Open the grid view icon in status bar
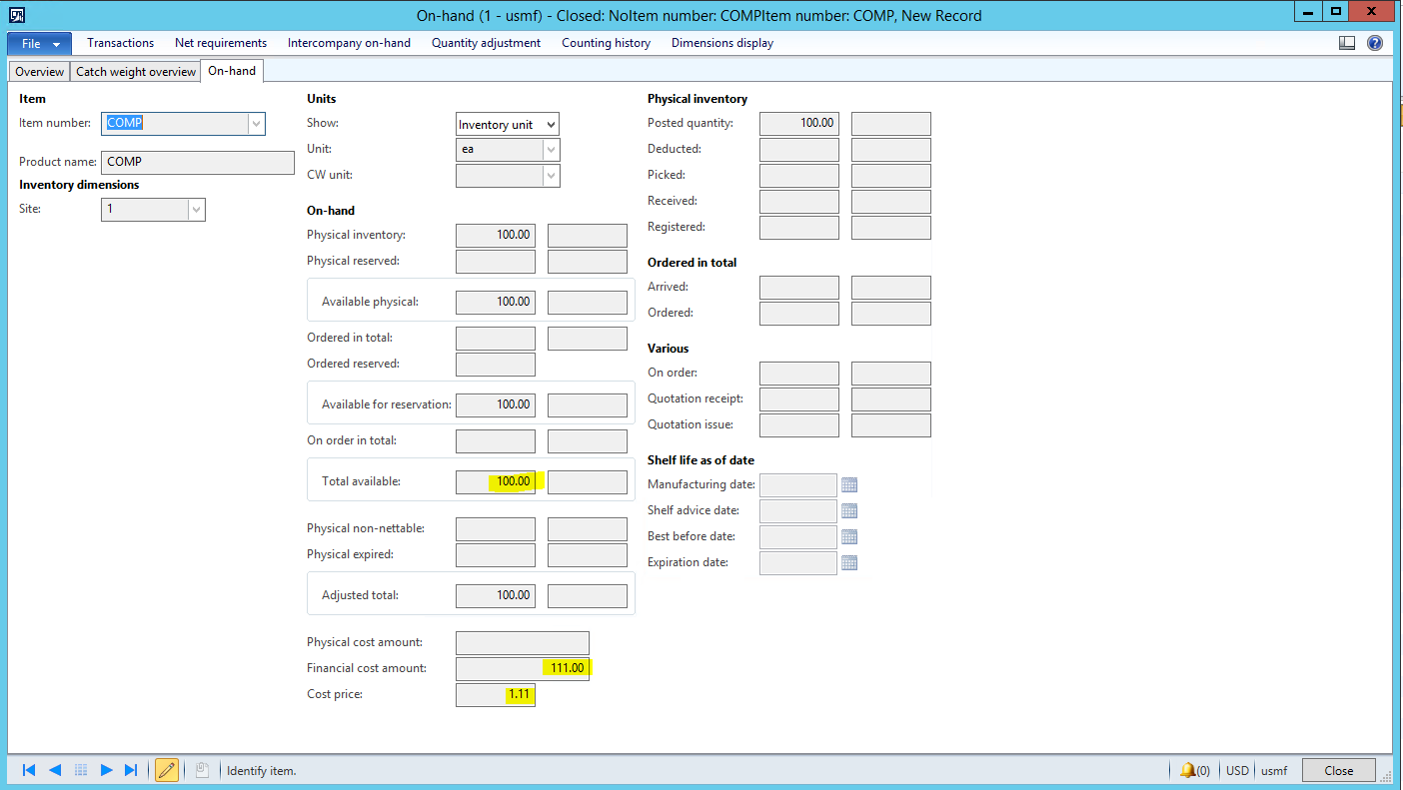This screenshot has height=790, width=1403. (x=81, y=770)
